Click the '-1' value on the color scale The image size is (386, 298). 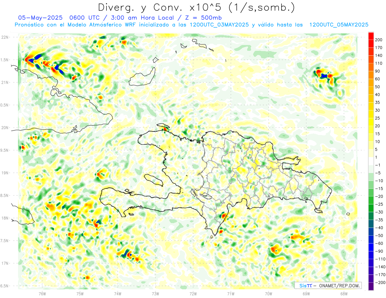[378, 165]
